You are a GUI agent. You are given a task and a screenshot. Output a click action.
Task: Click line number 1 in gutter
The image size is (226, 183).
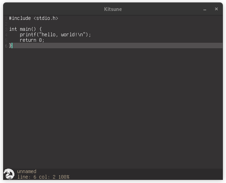click(6, 18)
